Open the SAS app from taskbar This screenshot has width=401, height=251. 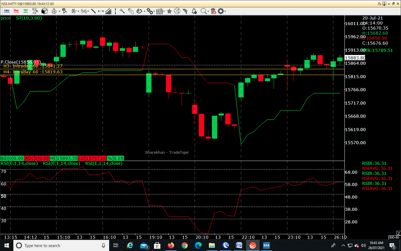(266, 245)
